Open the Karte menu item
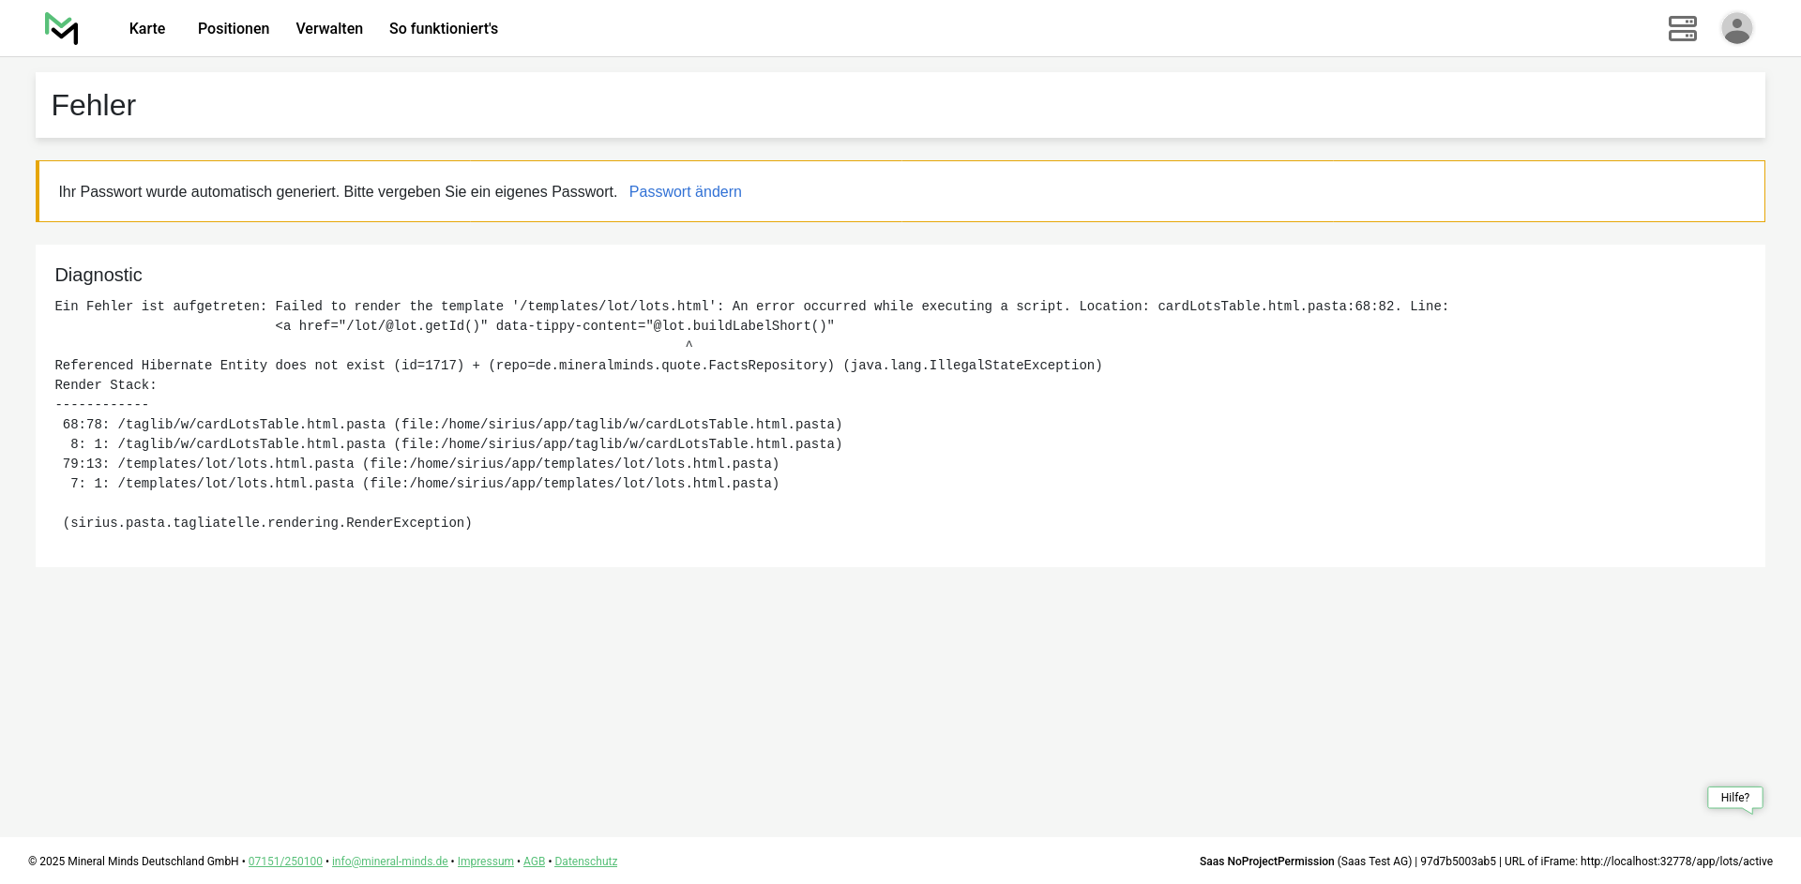 point(147,29)
